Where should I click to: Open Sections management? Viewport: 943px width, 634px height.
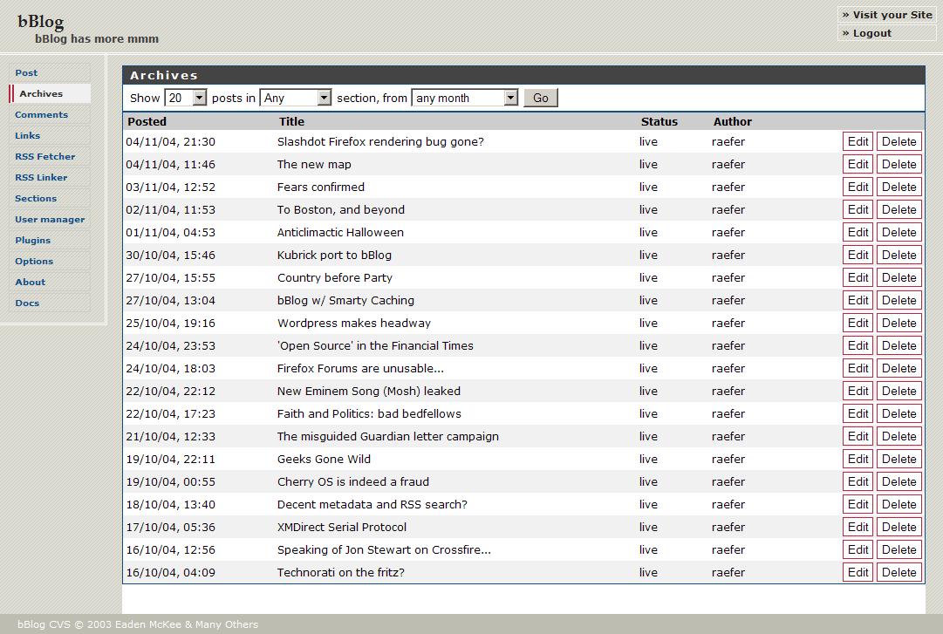pyautogui.click(x=50, y=198)
